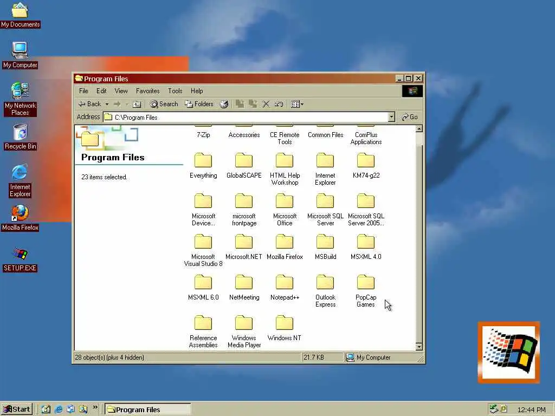Select the Microsoft.NET folder
Image resolution: width=555 pixels, height=416 pixels.
coord(244,247)
